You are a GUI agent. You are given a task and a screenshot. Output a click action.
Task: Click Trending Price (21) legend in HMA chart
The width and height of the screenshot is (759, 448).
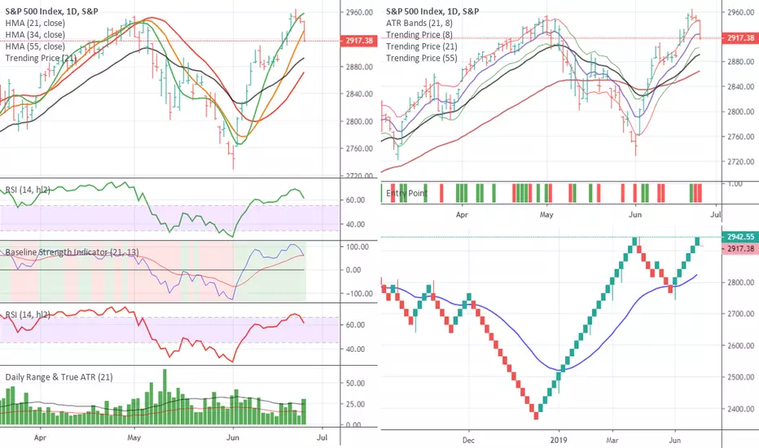(x=41, y=58)
